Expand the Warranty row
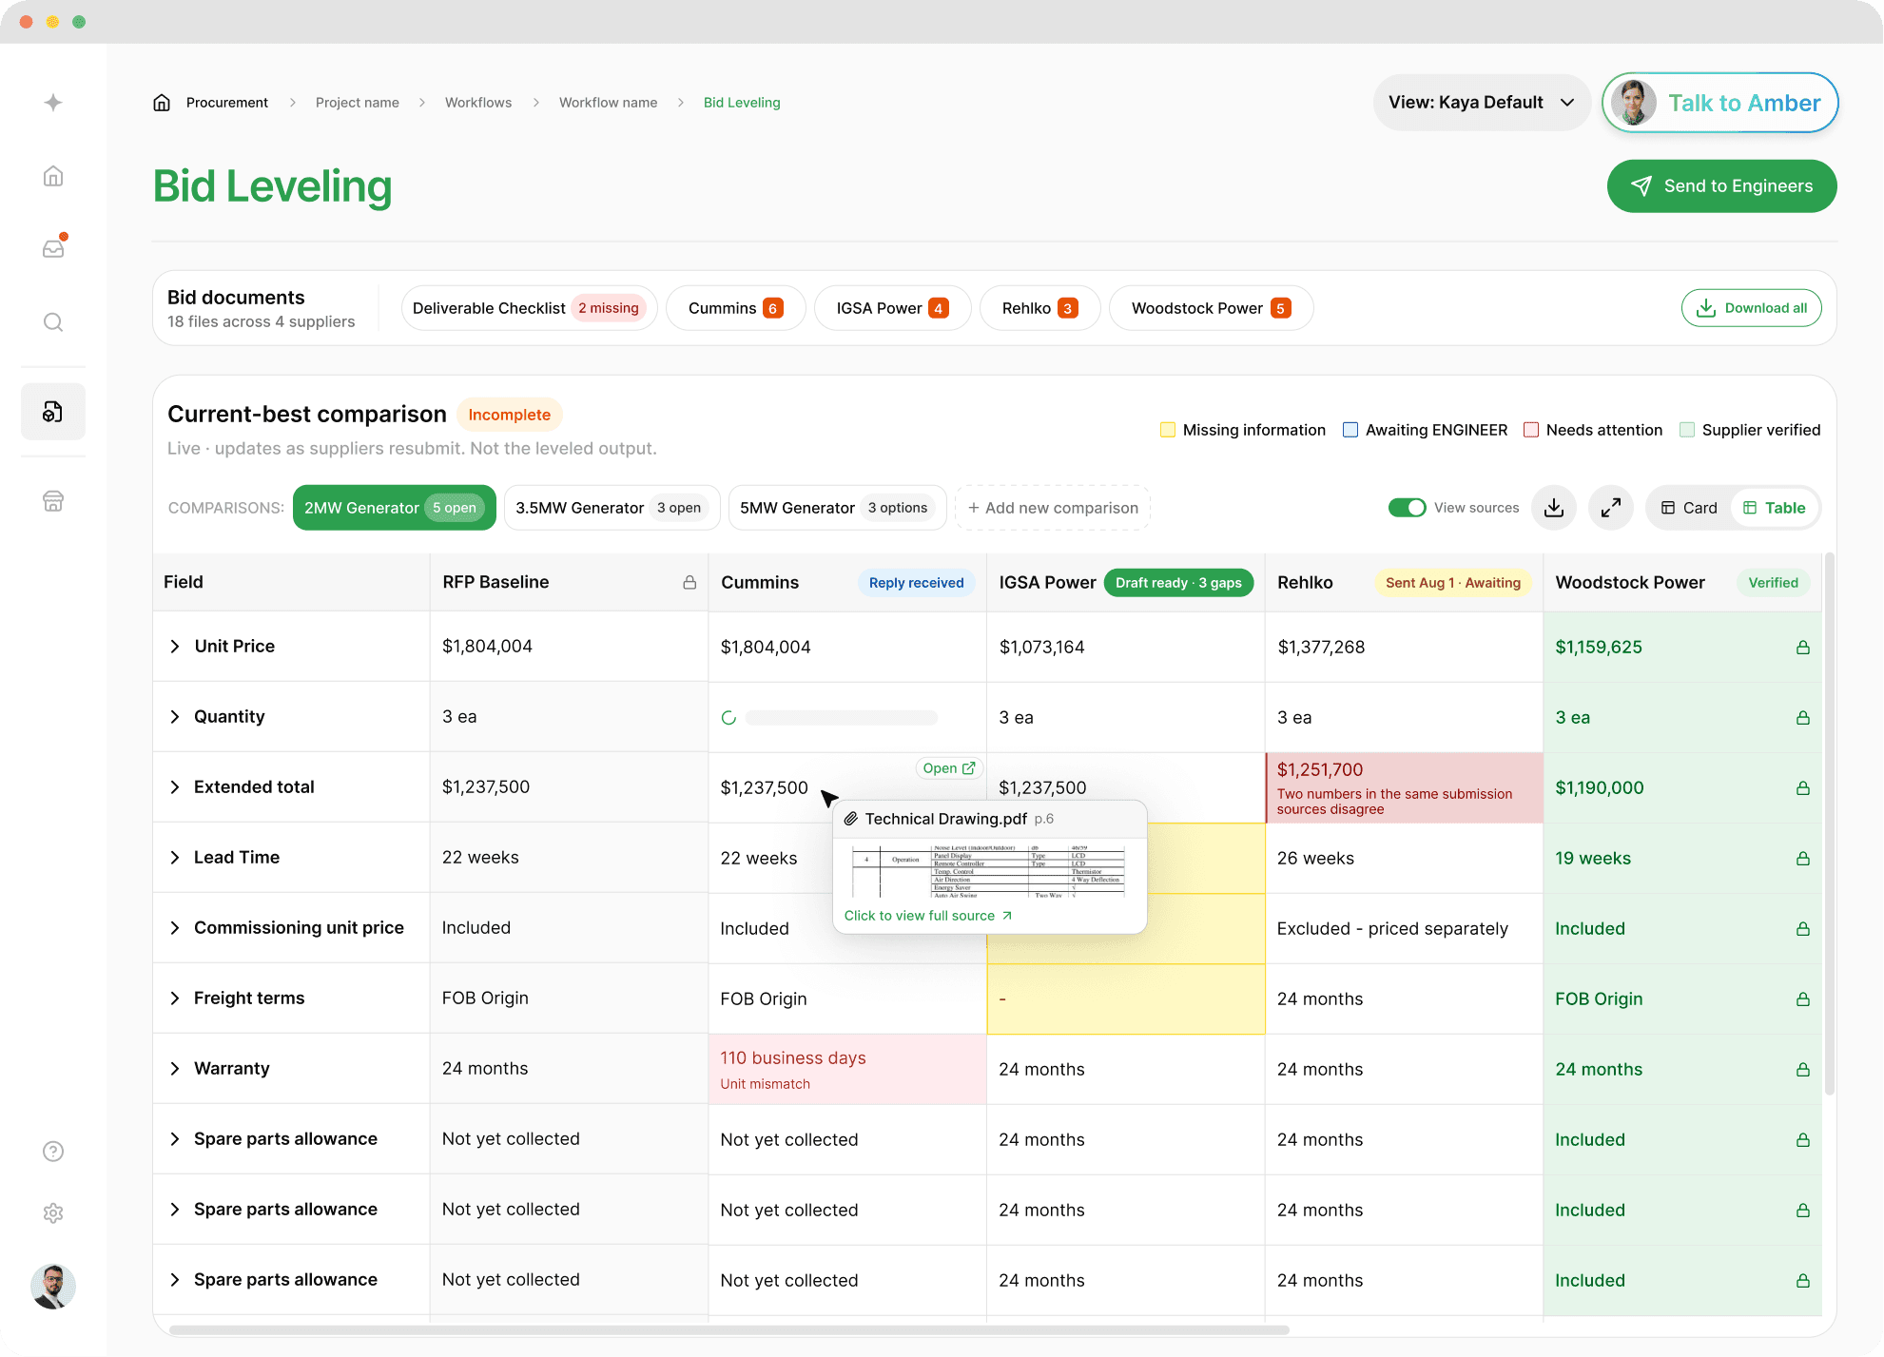 click(175, 1069)
